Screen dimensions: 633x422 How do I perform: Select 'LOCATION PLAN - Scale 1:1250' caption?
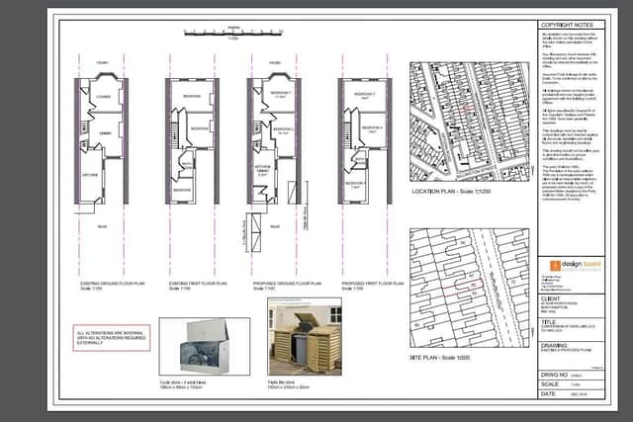pos(451,191)
